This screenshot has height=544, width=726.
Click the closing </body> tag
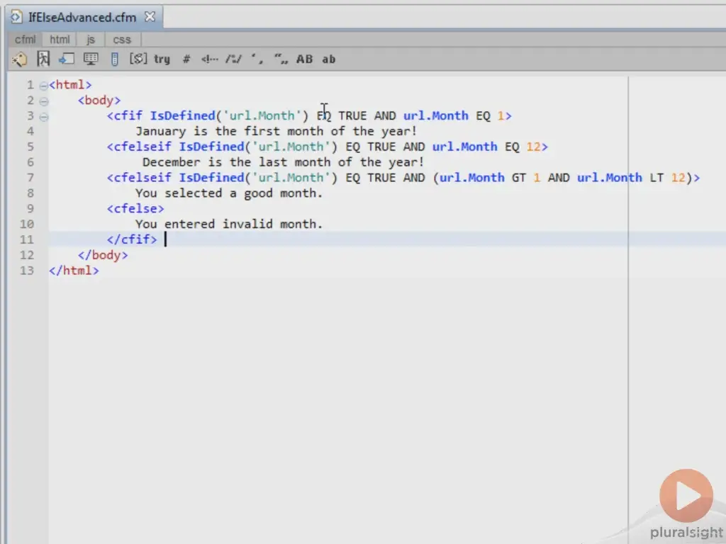103,255
